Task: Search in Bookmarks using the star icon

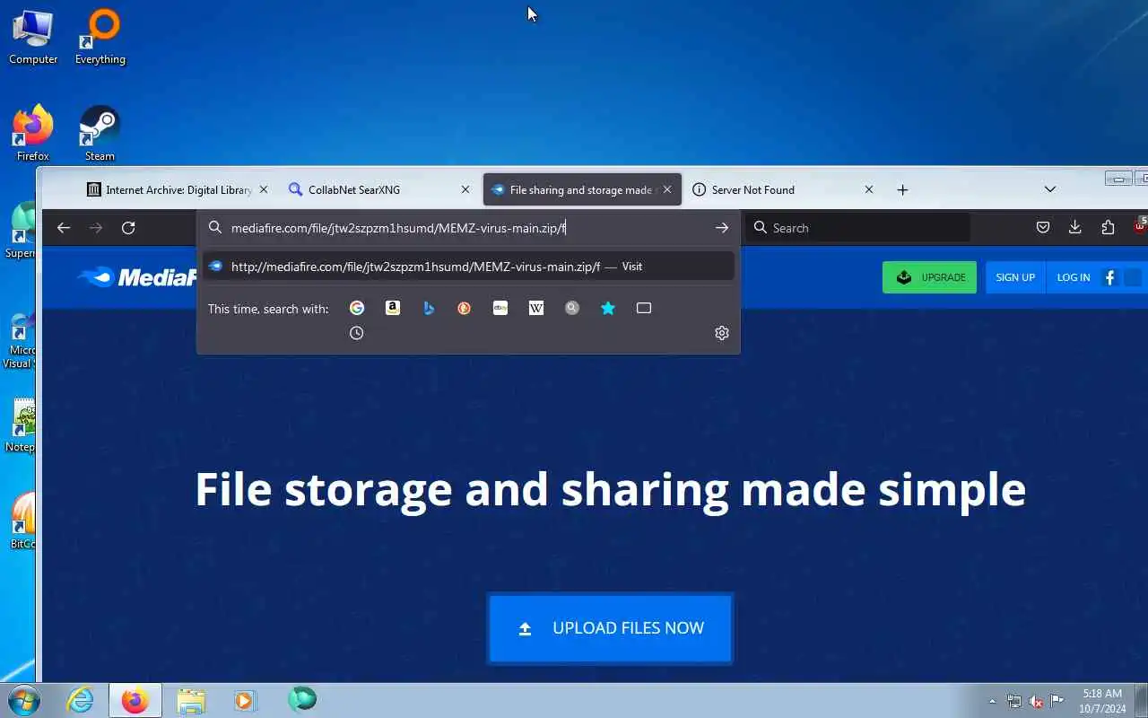Action: point(608,308)
